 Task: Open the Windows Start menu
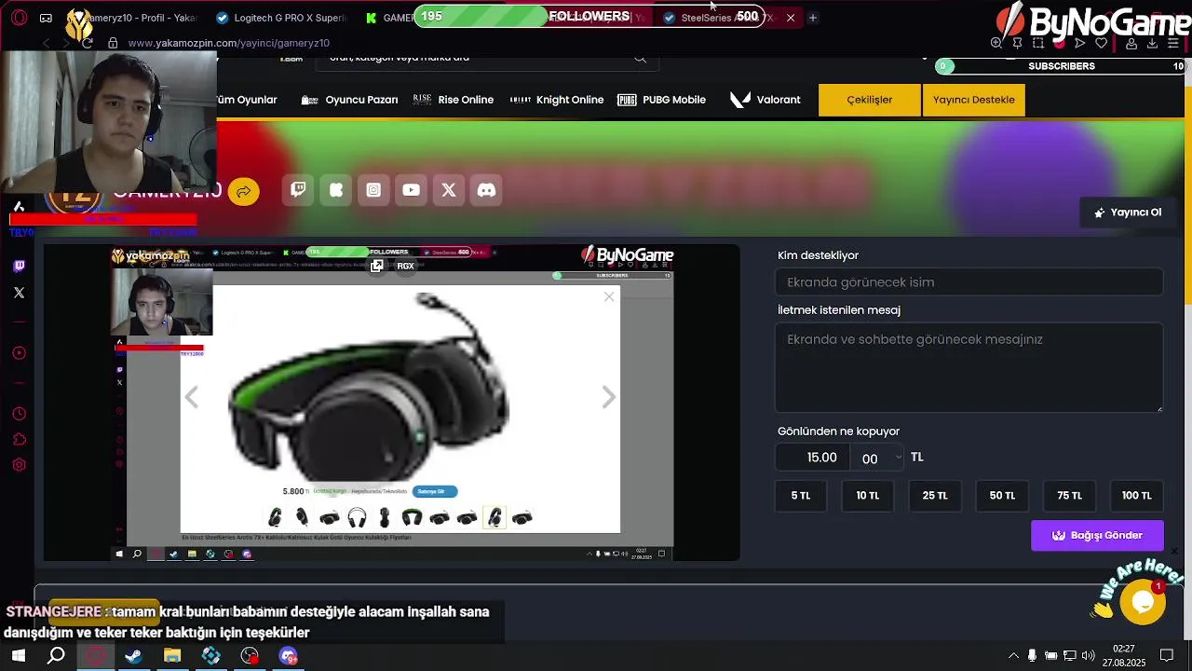click(19, 656)
